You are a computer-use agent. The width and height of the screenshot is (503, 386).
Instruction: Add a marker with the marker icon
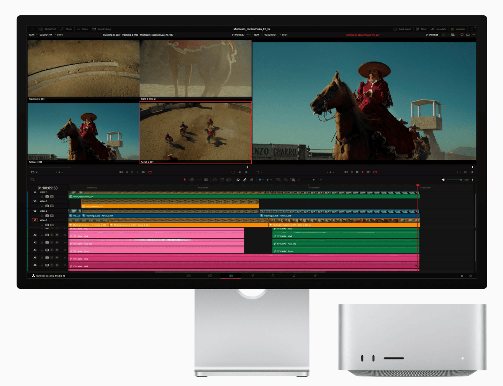[268, 180]
